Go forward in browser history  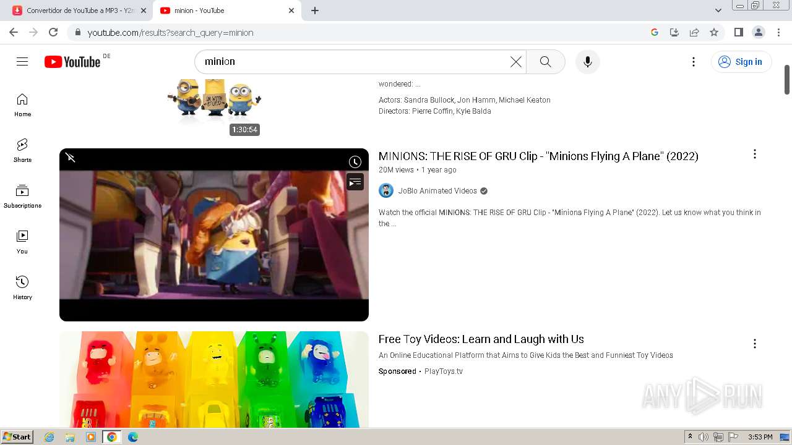(x=33, y=32)
